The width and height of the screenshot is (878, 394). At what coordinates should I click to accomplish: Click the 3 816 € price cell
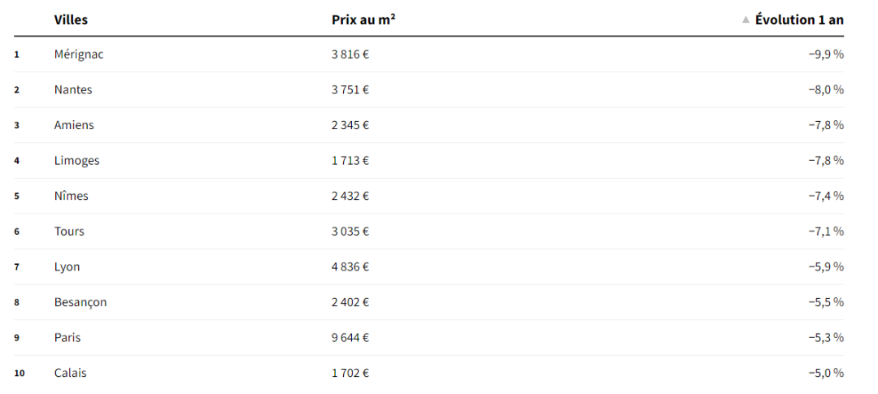coord(350,54)
